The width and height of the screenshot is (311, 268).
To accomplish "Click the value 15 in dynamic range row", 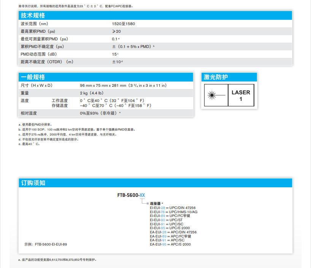I will tap(115, 54).
